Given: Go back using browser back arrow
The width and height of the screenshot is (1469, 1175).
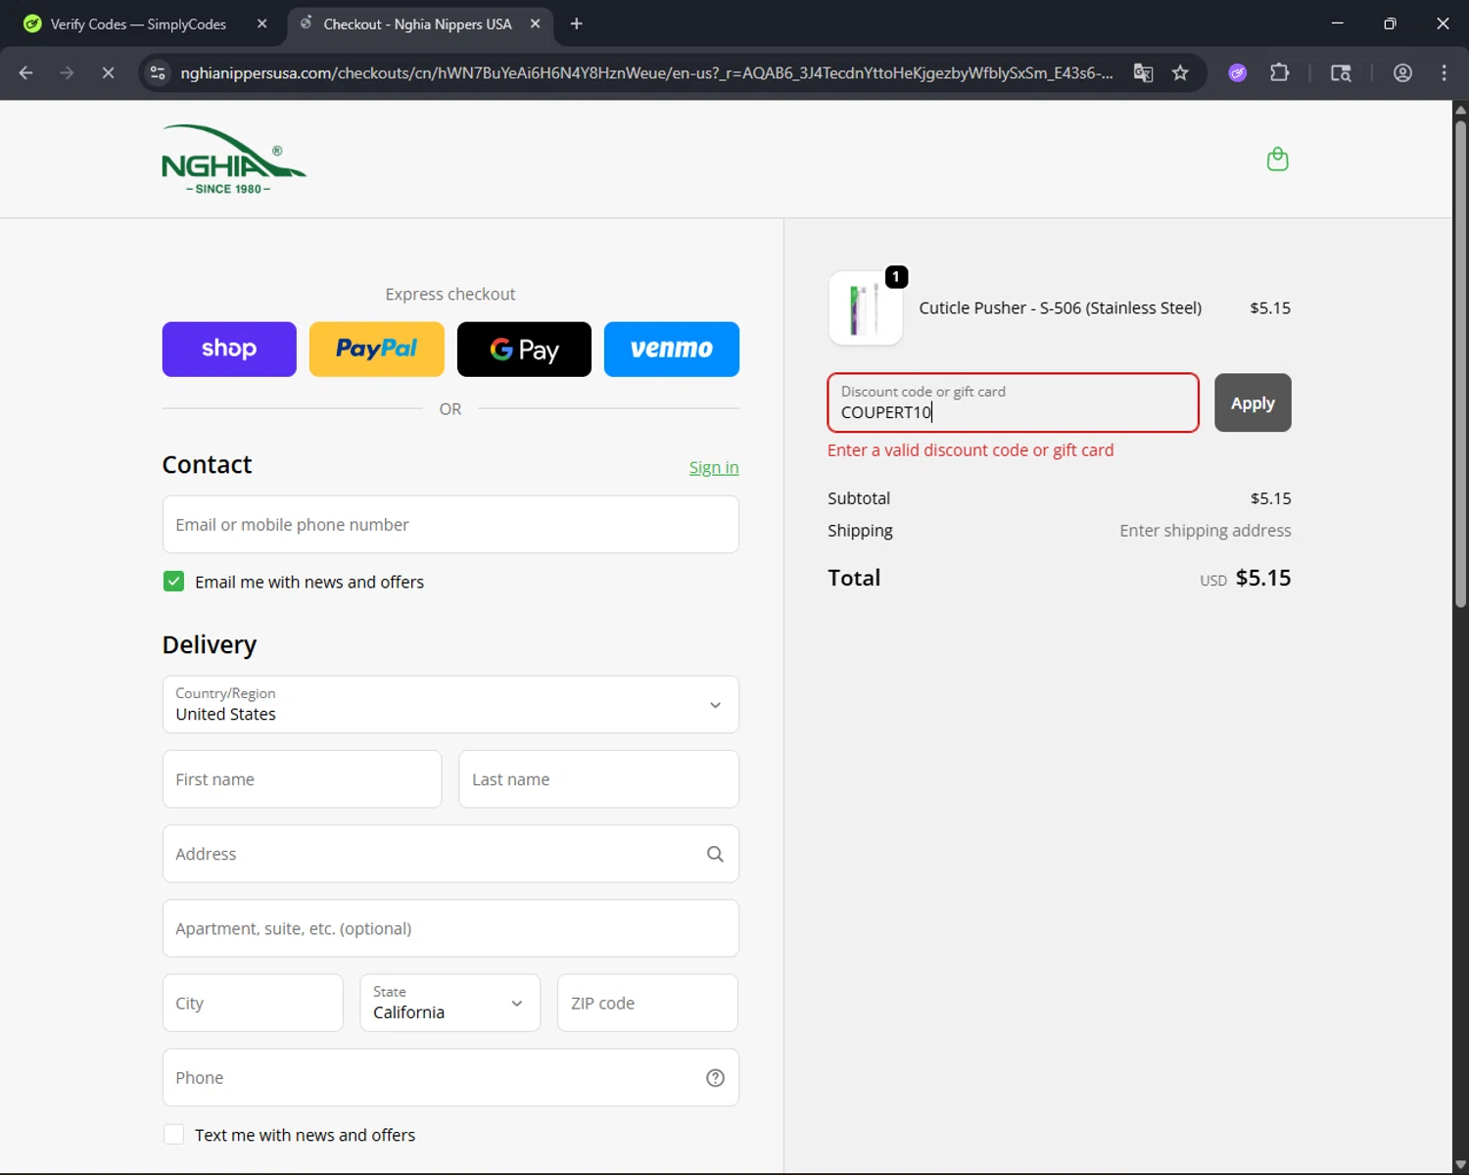Looking at the screenshot, I should tap(26, 72).
